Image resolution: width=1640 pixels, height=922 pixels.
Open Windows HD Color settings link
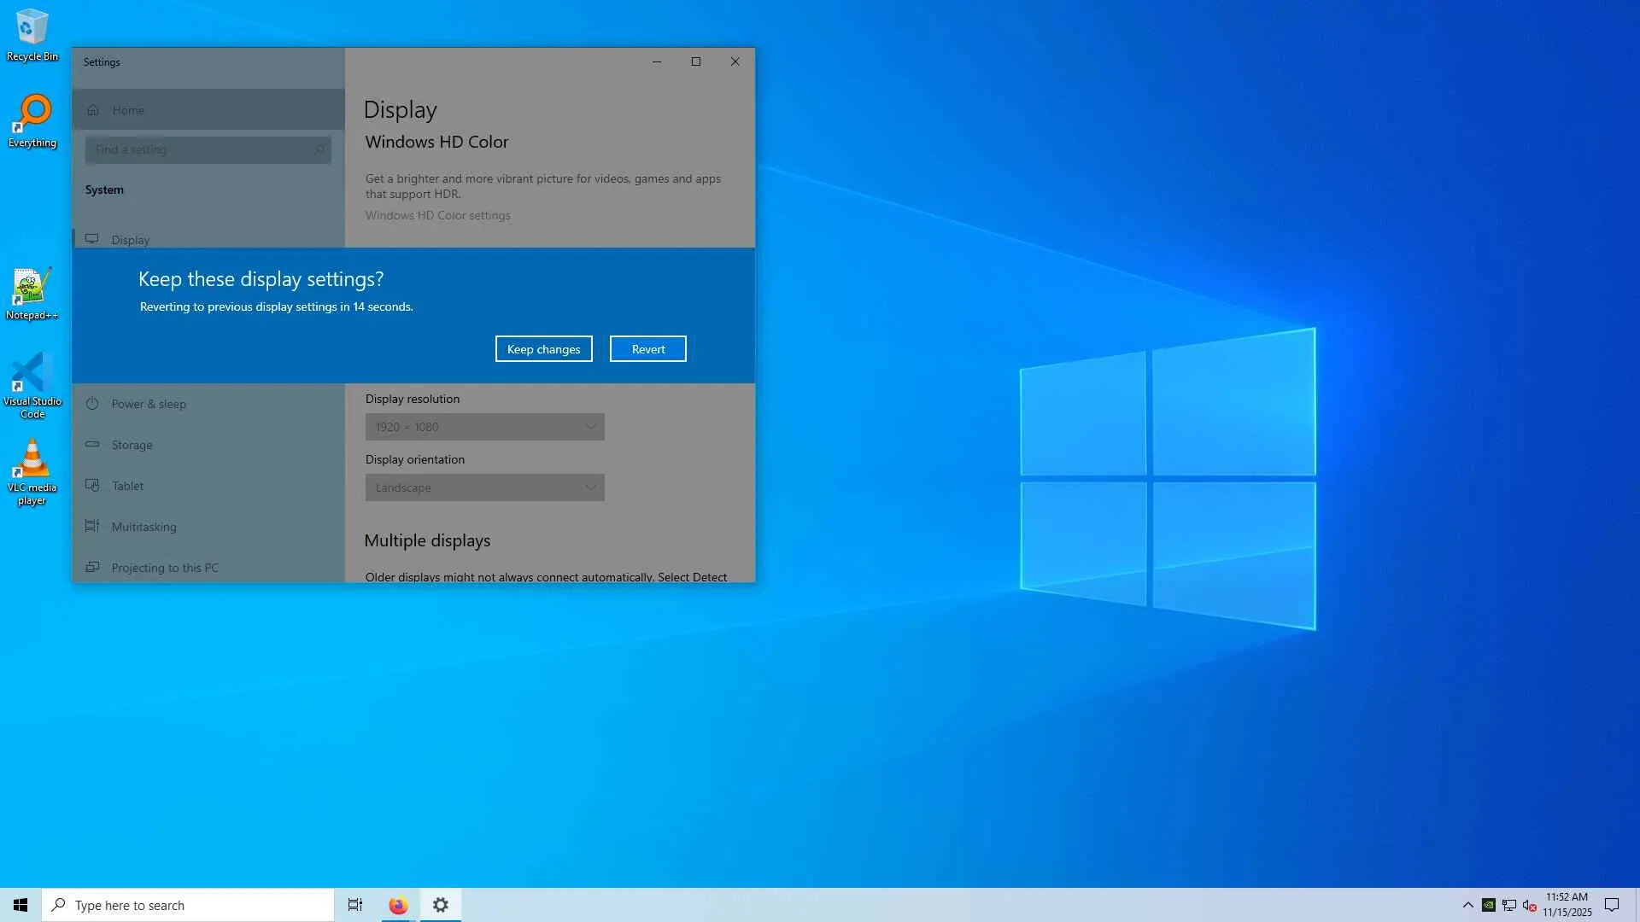coord(437,215)
